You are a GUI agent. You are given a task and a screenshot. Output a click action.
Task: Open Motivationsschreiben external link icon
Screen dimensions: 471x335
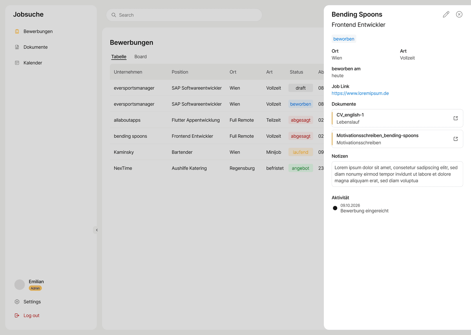click(455, 139)
